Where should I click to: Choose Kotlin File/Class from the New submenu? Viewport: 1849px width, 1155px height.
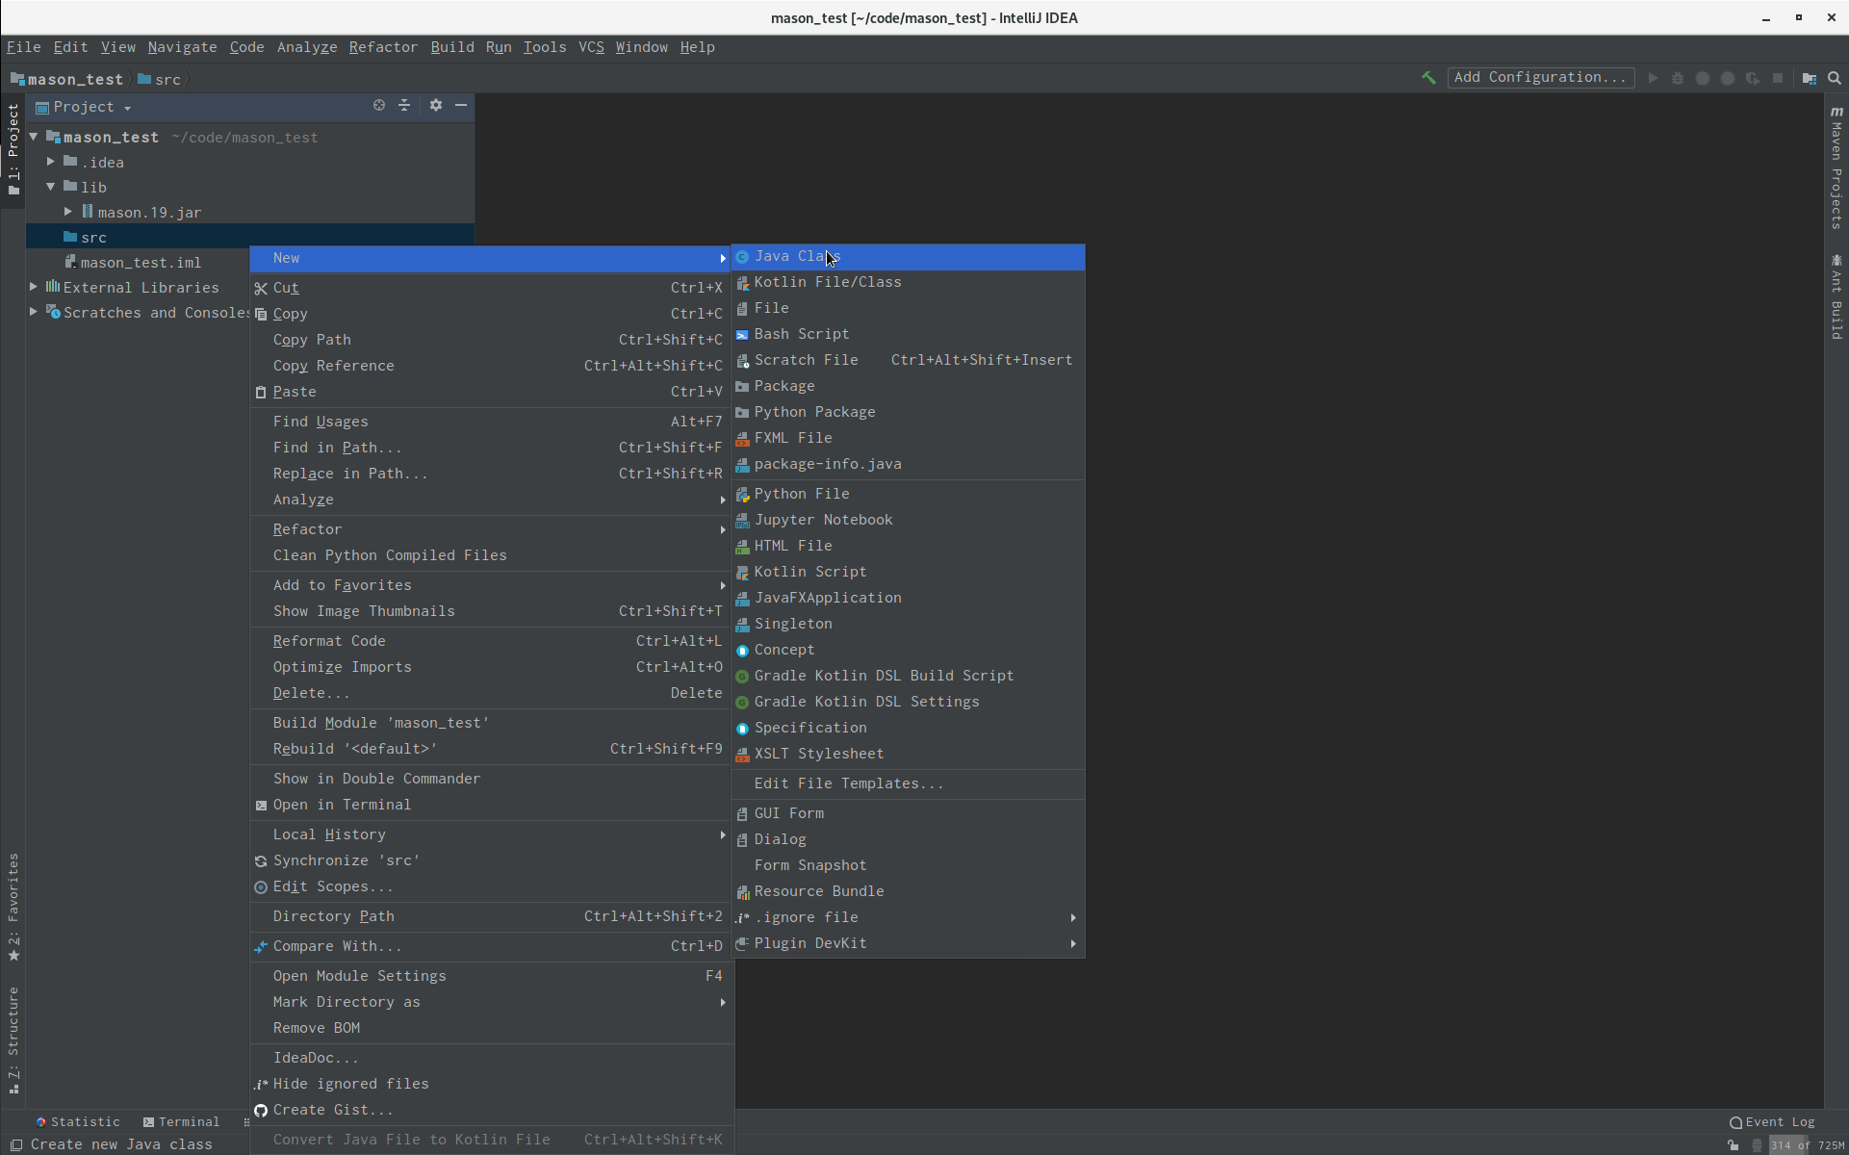pyautogui.click(x=908, y=282)
